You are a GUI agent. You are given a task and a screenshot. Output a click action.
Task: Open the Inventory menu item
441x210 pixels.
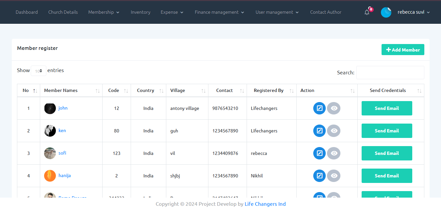click(x=140, y=12)
